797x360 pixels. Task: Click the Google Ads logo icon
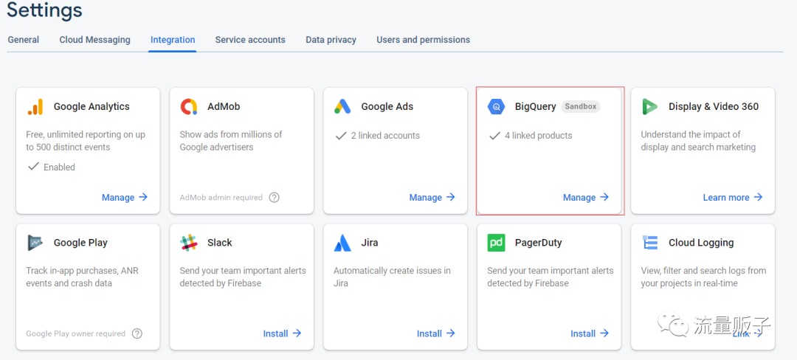click(342, 107)
